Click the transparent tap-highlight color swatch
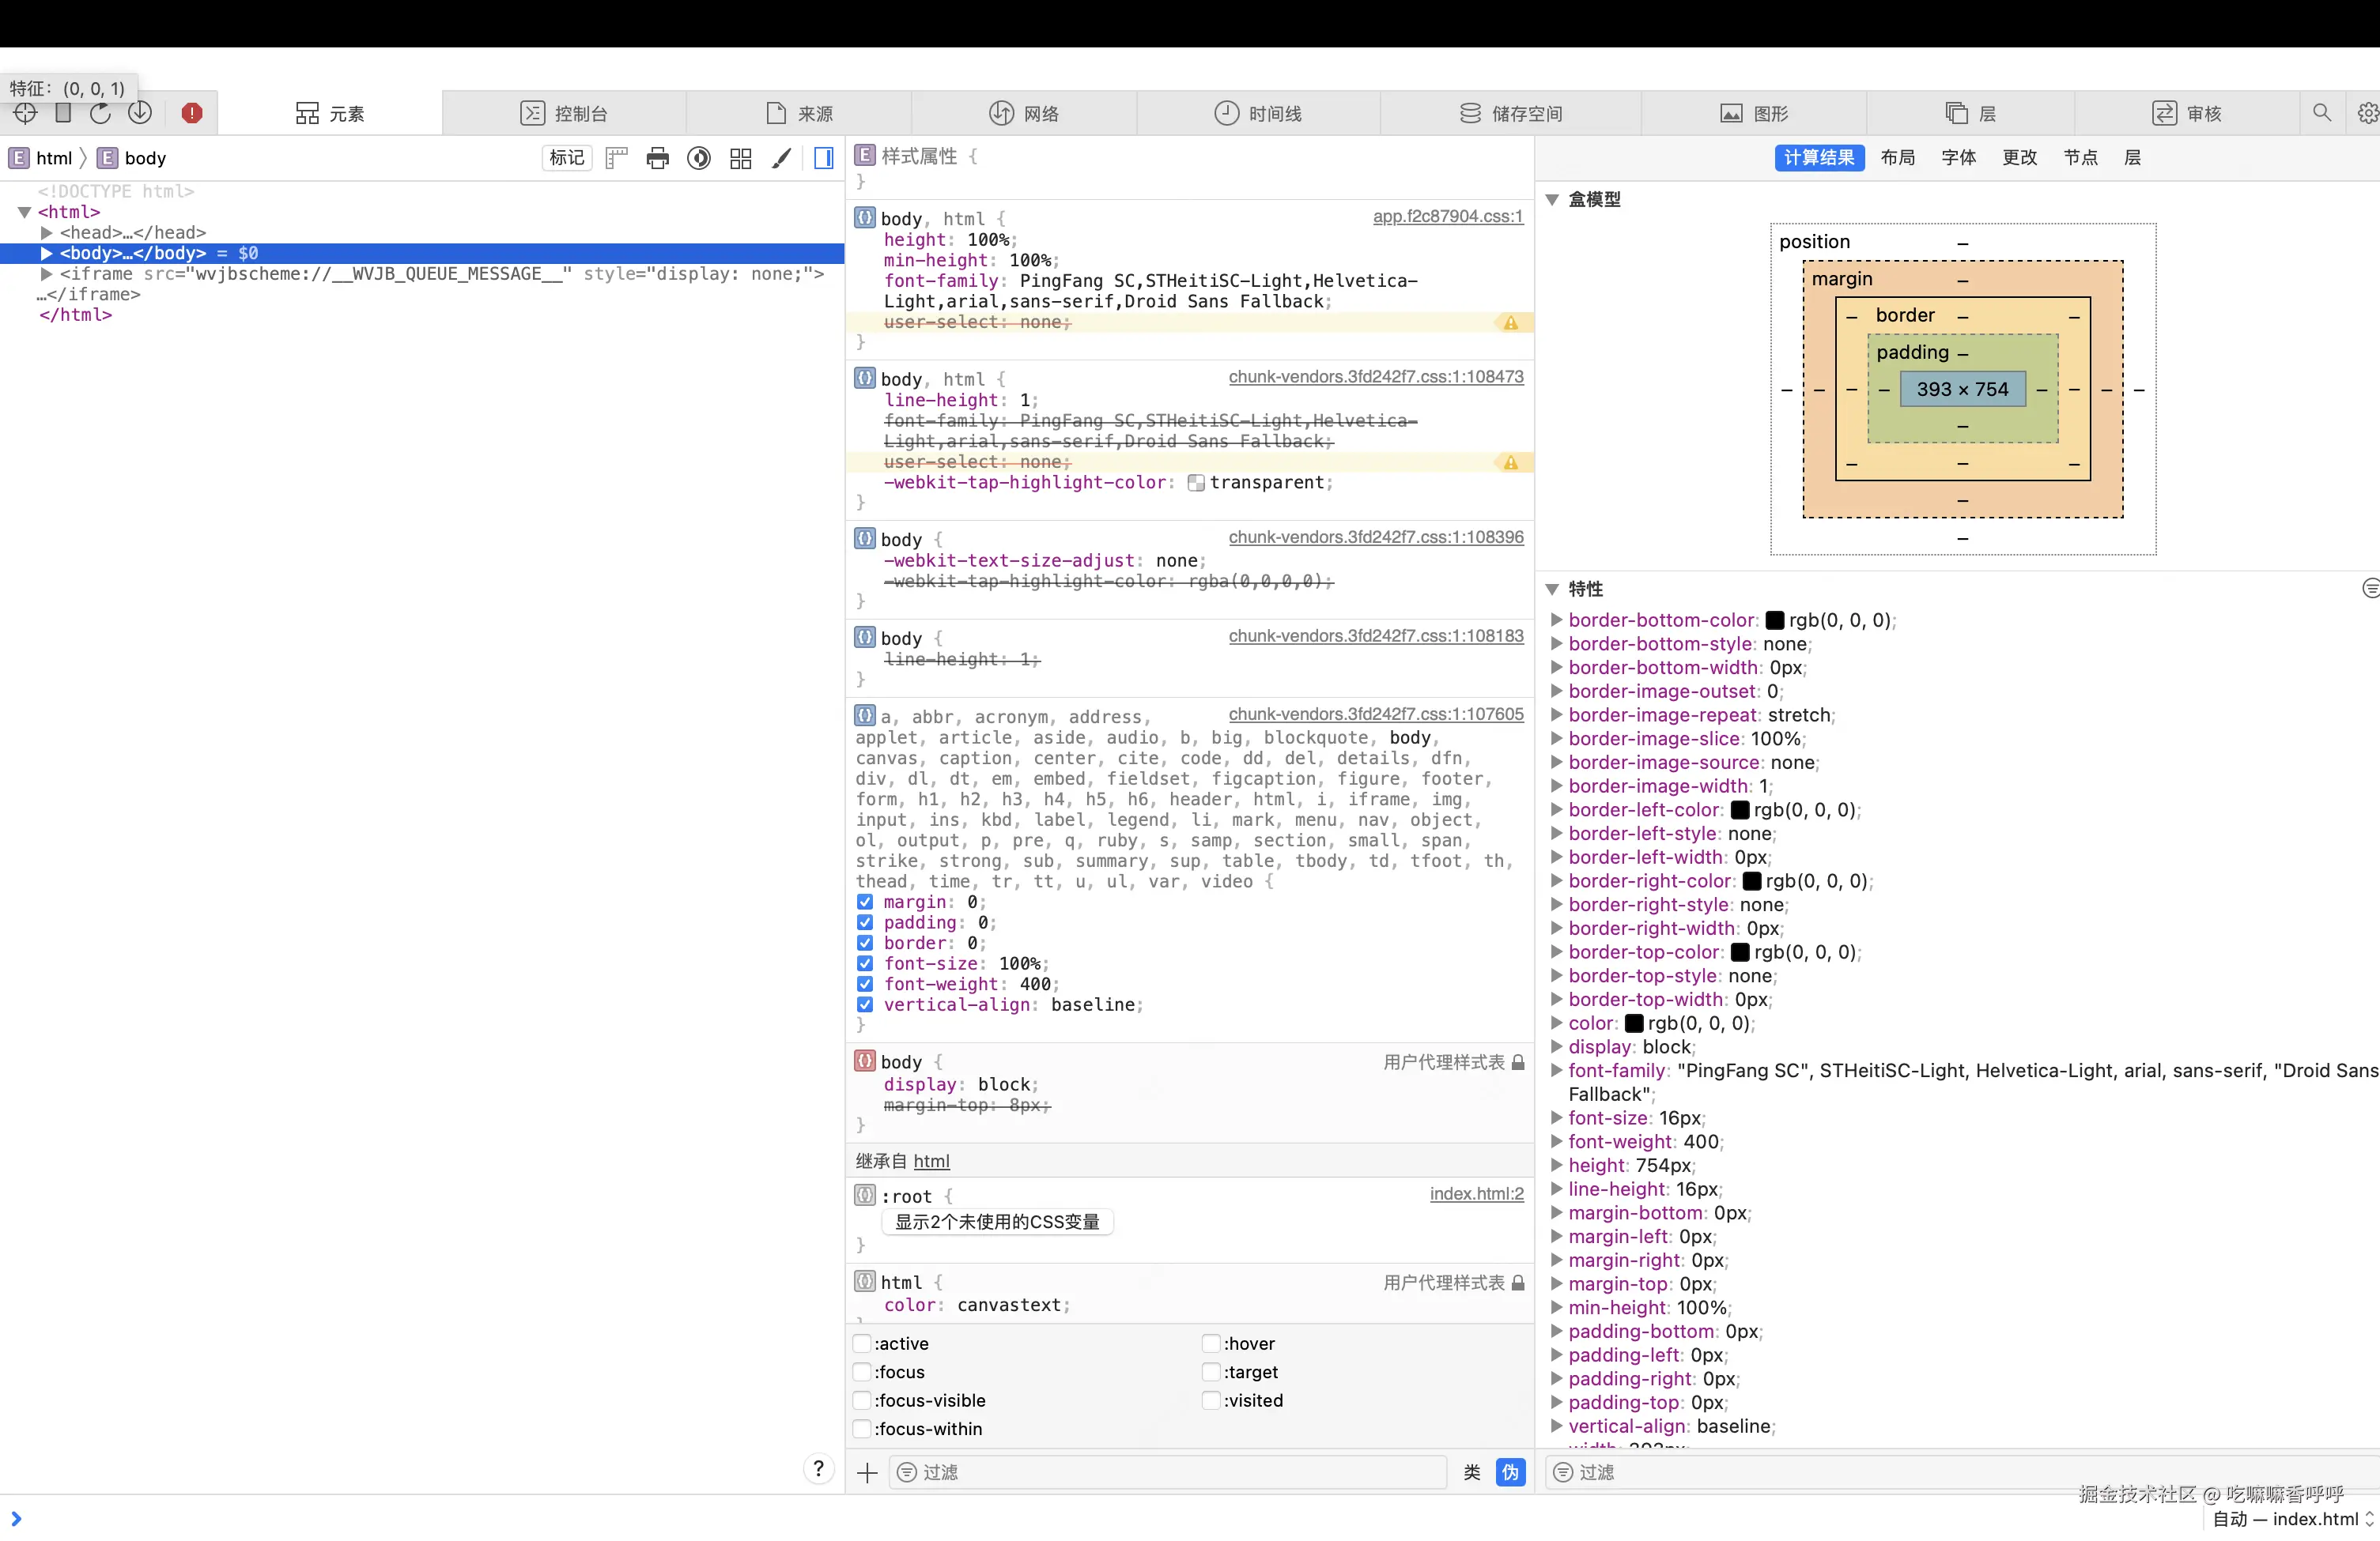 pyautogui.click(x=1195, y=483)
